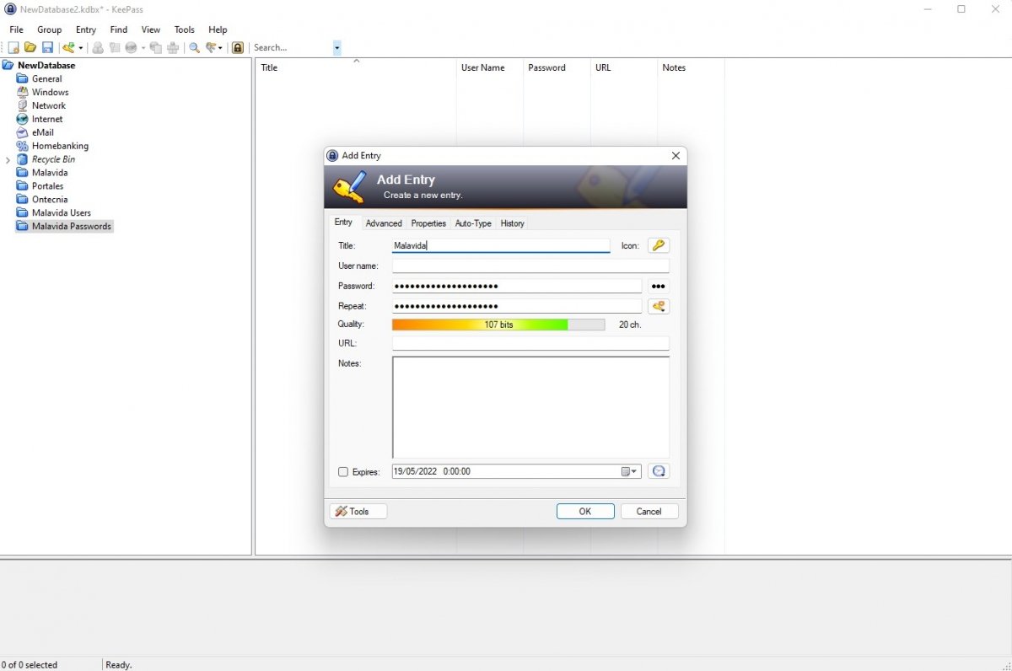Click the Repeat password field
The image size is (1012, 671).
(517, 306)
